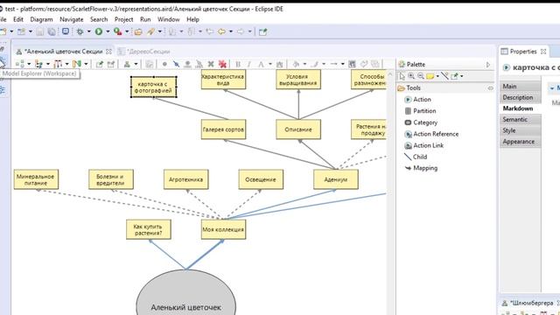
Task: Click palette Zoom In magnifier
Action: [x=411, y=76]
